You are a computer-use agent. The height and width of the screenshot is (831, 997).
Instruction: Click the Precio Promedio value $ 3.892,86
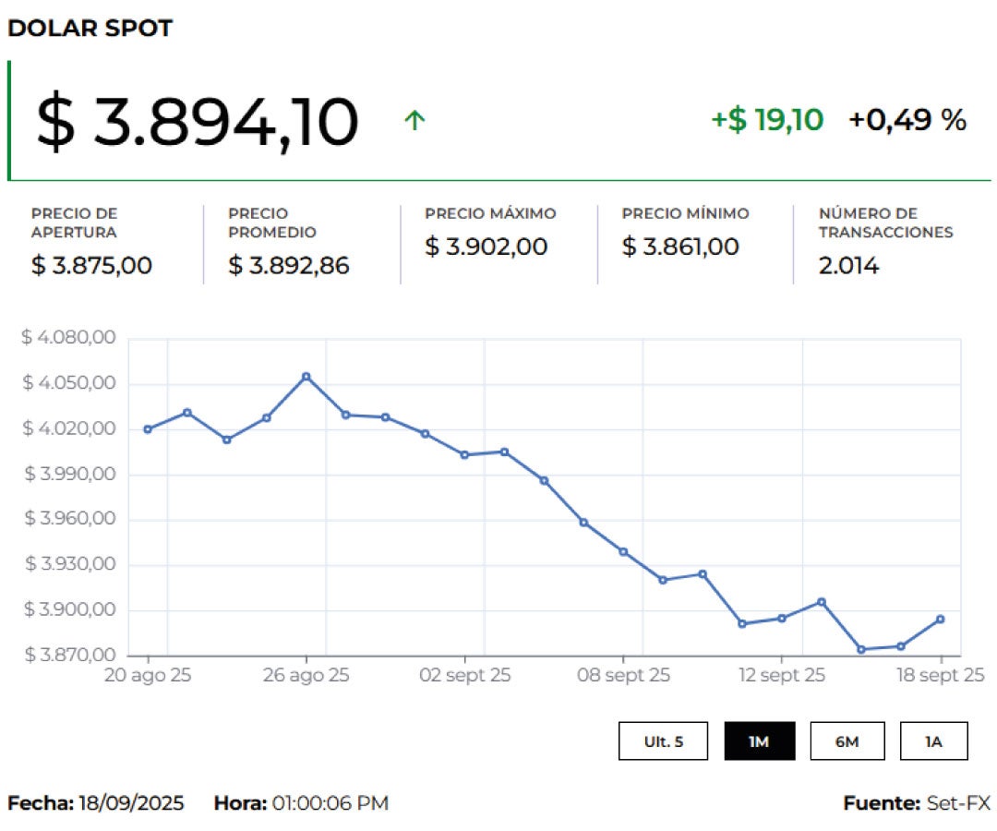click(288, 266)
